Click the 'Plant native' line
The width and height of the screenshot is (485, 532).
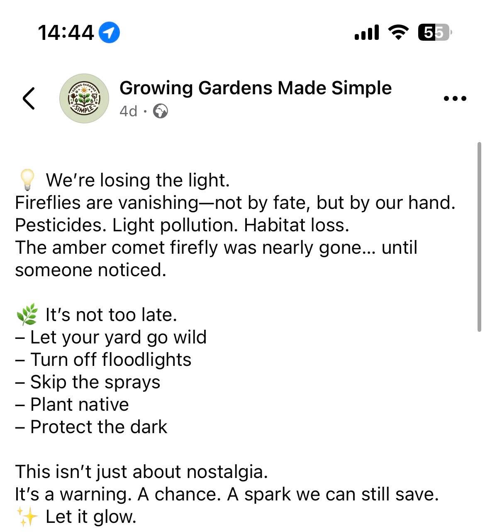point(72,405)
